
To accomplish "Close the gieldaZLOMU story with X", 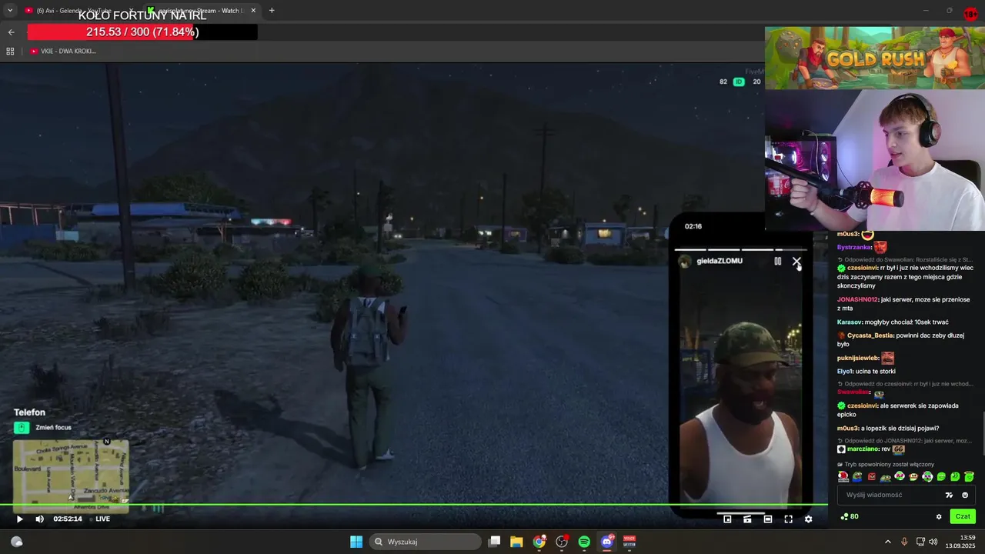I will [796, 262].
